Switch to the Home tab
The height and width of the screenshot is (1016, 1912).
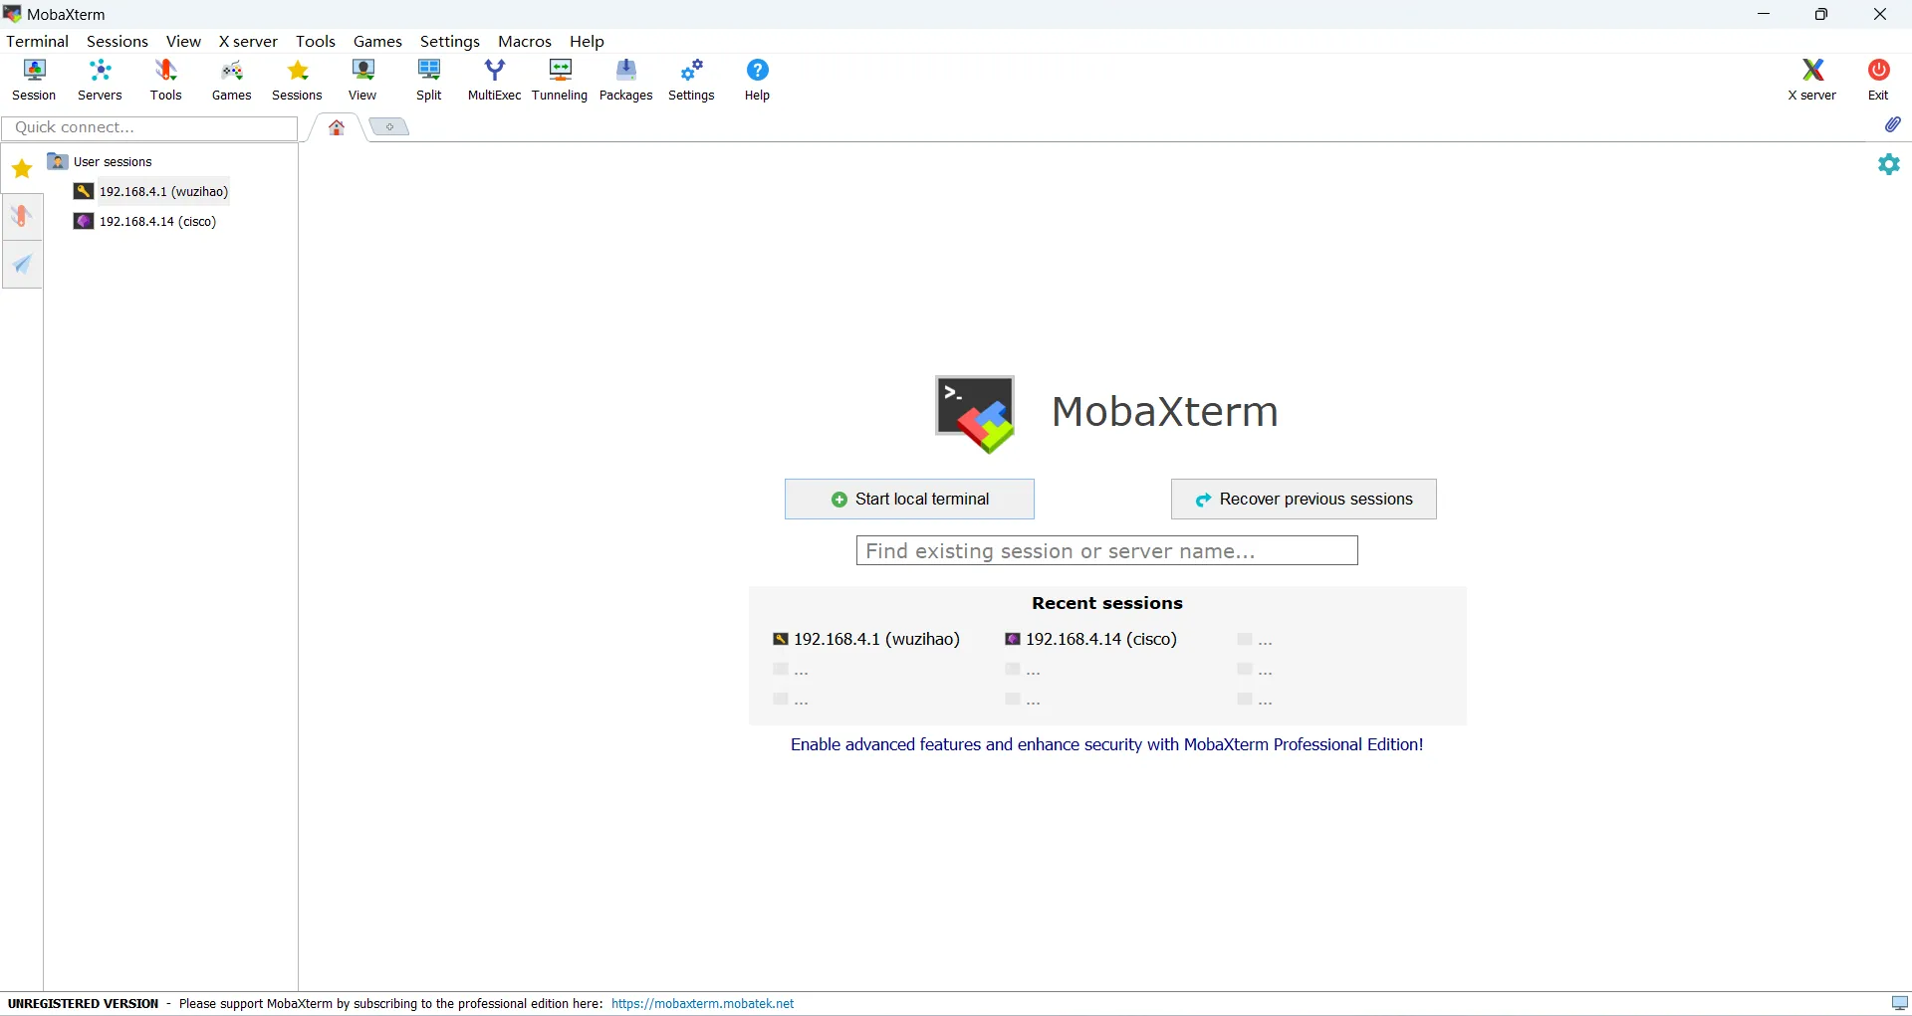click(x=337, y=127)
